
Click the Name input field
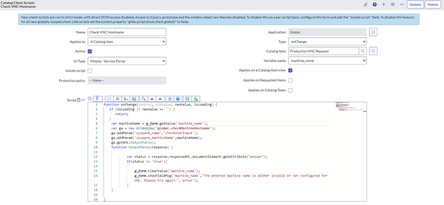click(x=127, y=32)
